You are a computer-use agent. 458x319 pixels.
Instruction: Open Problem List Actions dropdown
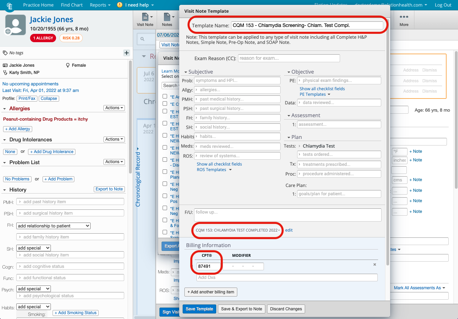pyautogui.click(x=114, y=162)
